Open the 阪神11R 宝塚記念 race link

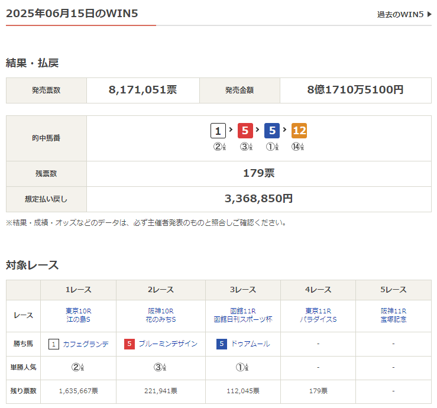[393, 315]
